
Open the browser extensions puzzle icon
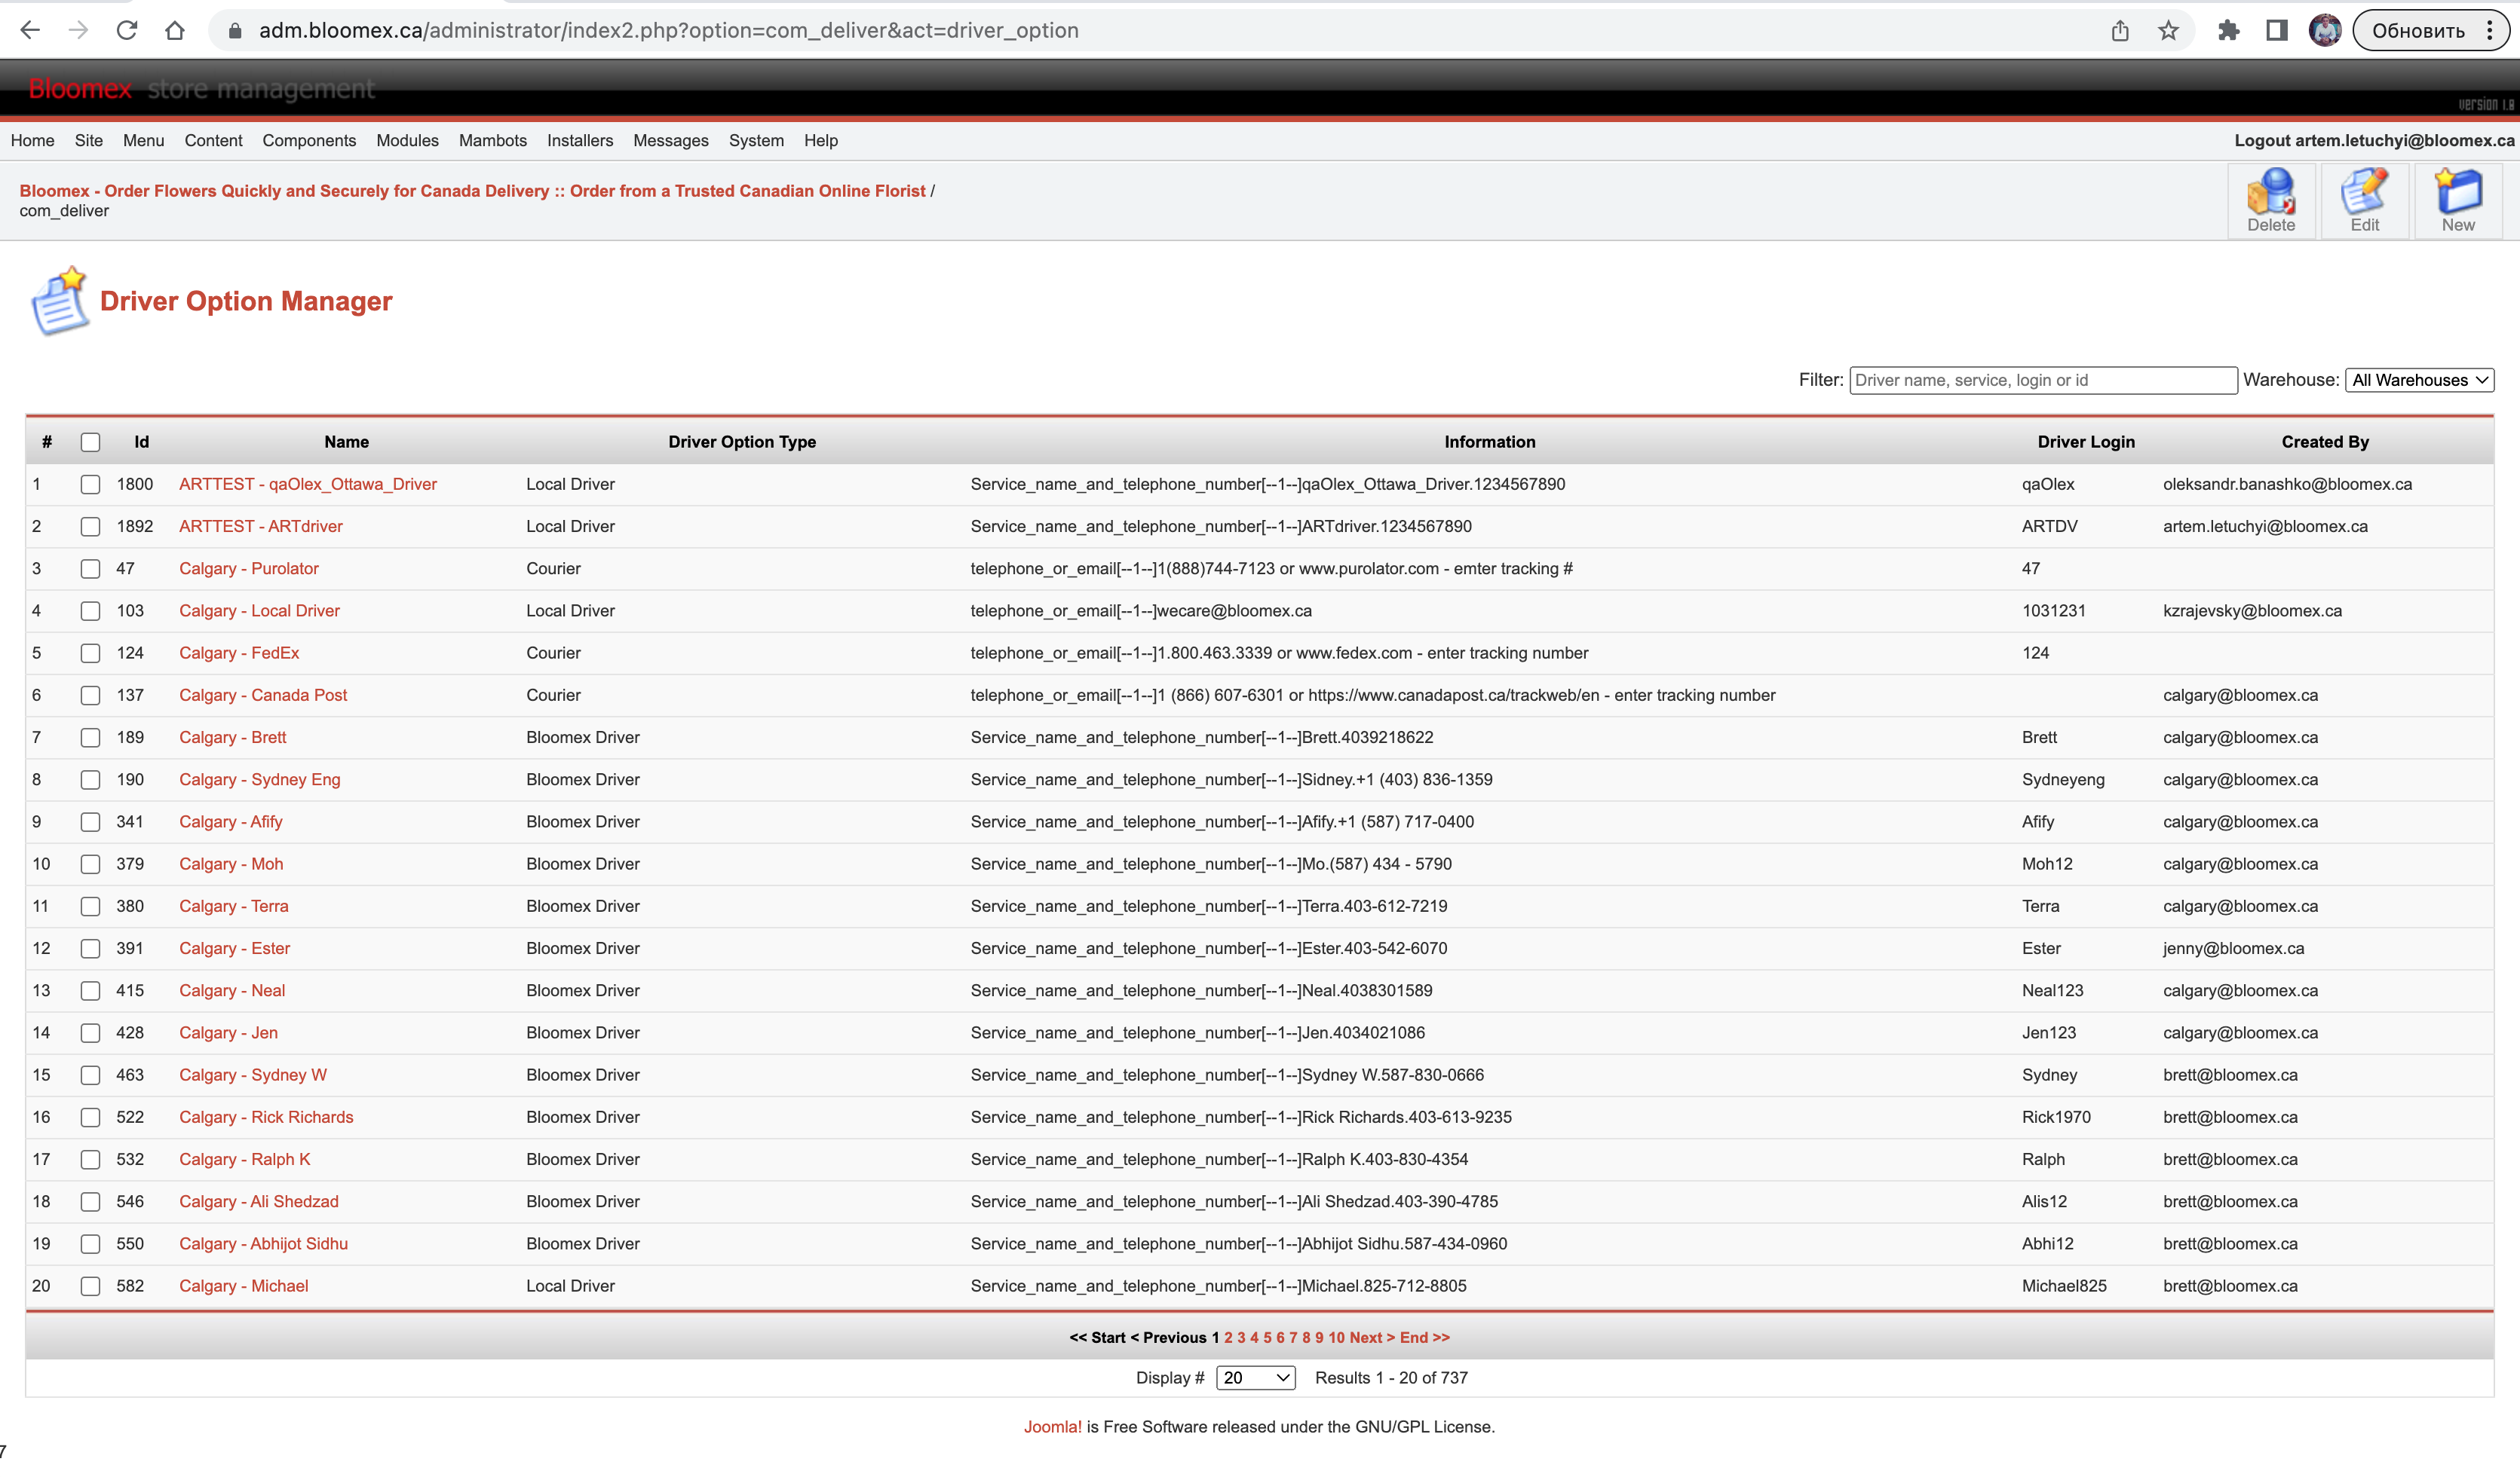coord(2228,31)
